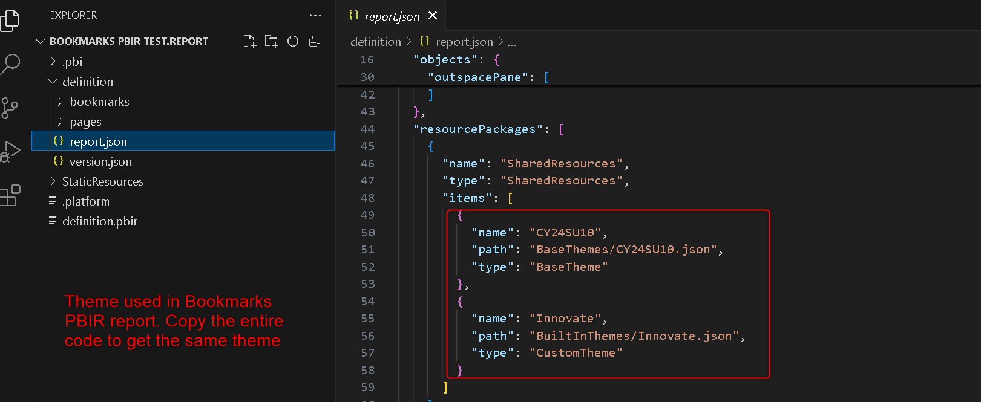Collapse the definition folder

tap(87, 82)
